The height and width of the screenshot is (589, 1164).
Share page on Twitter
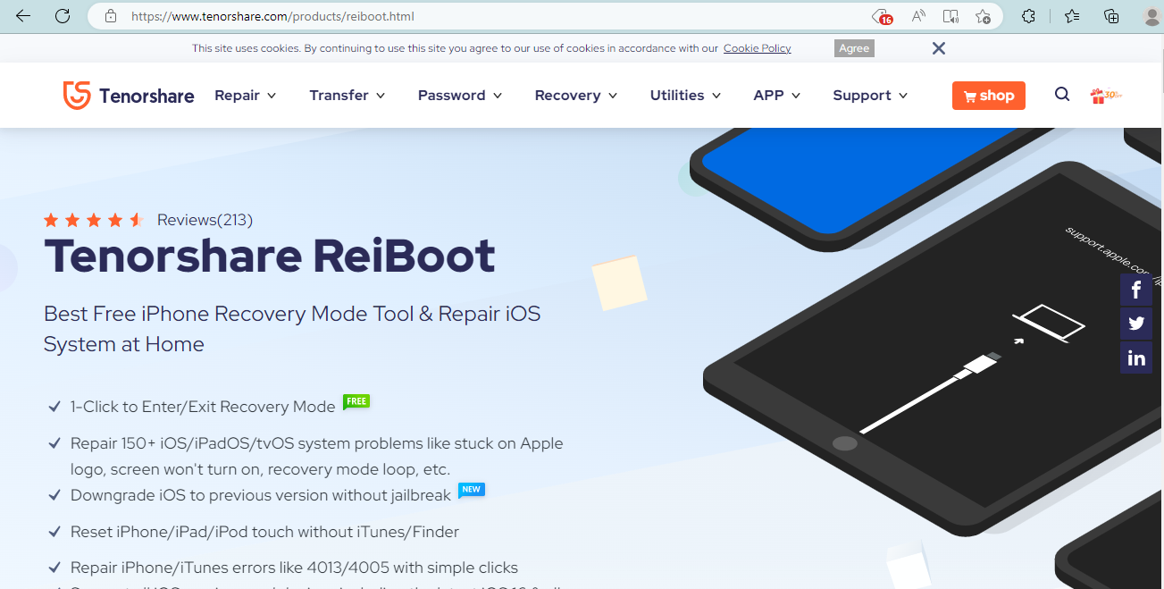click(1136, 324)
